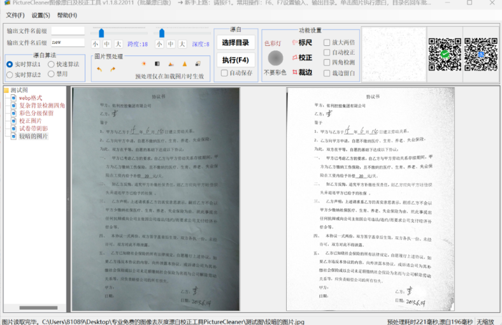Click the 跨度 slider handle
The width and height of the screenshot is (502, 325).
[101, 33]
